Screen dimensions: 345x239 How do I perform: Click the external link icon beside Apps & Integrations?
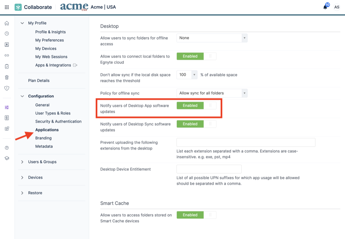tap(75, 65)
